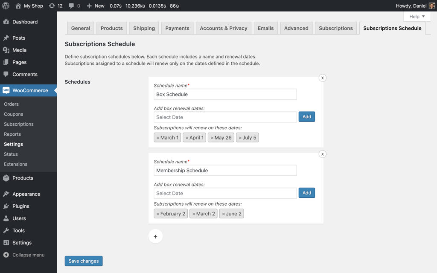Remove the March 2 date tag
This screenshot has width=437, height=273.
click(194, 214)
